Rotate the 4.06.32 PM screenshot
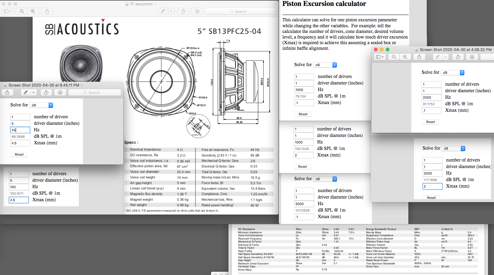This screenshot has height=275, width=494. click(x=458, y=57)
